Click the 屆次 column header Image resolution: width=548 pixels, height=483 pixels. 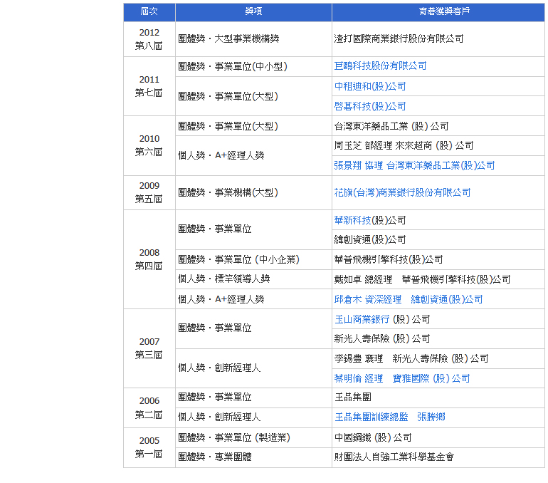point(149,12)
